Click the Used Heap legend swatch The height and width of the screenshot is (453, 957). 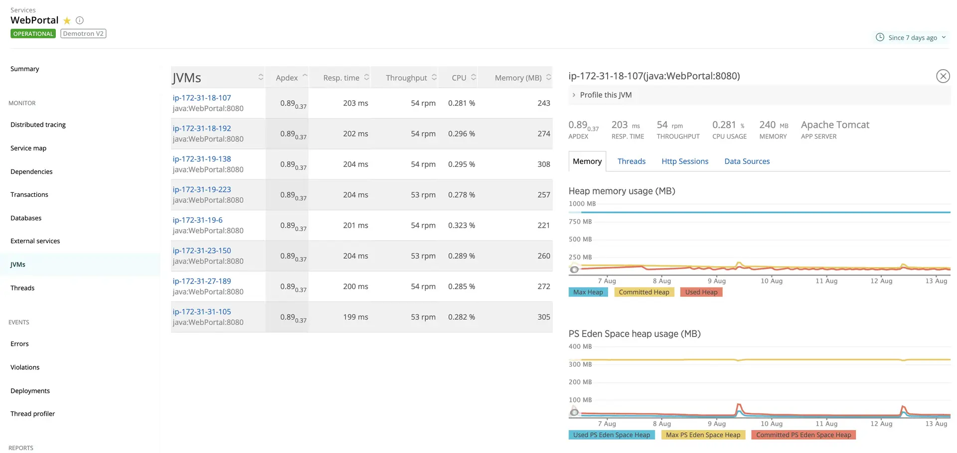click(701, 293)
